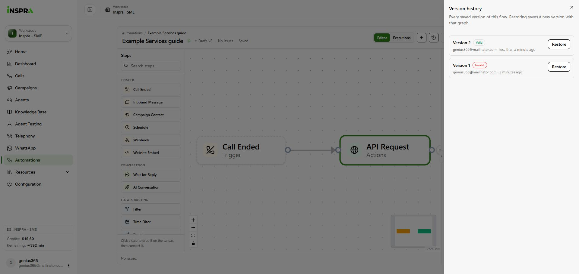Screen dimensions: 579x274
Task: Click the plus add button in header
Action: click(421, 38)
